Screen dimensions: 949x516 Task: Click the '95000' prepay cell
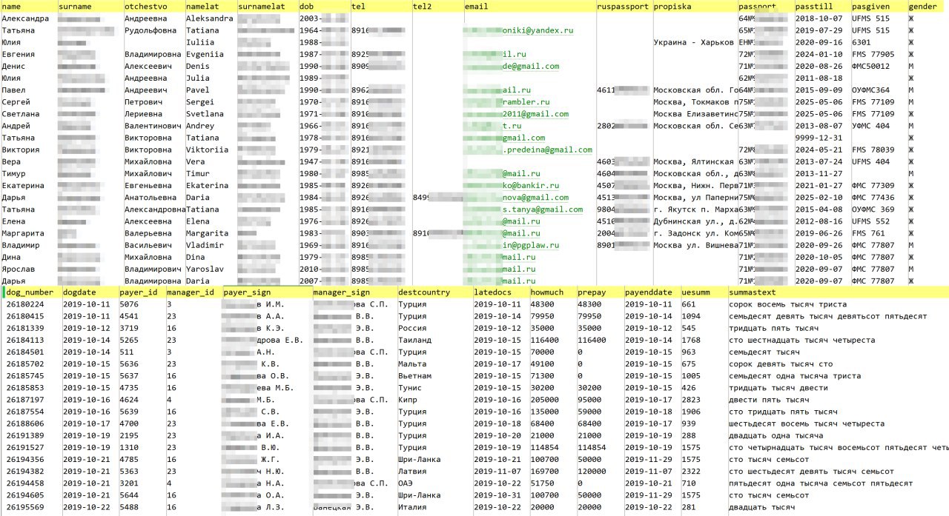pos(590,400)
